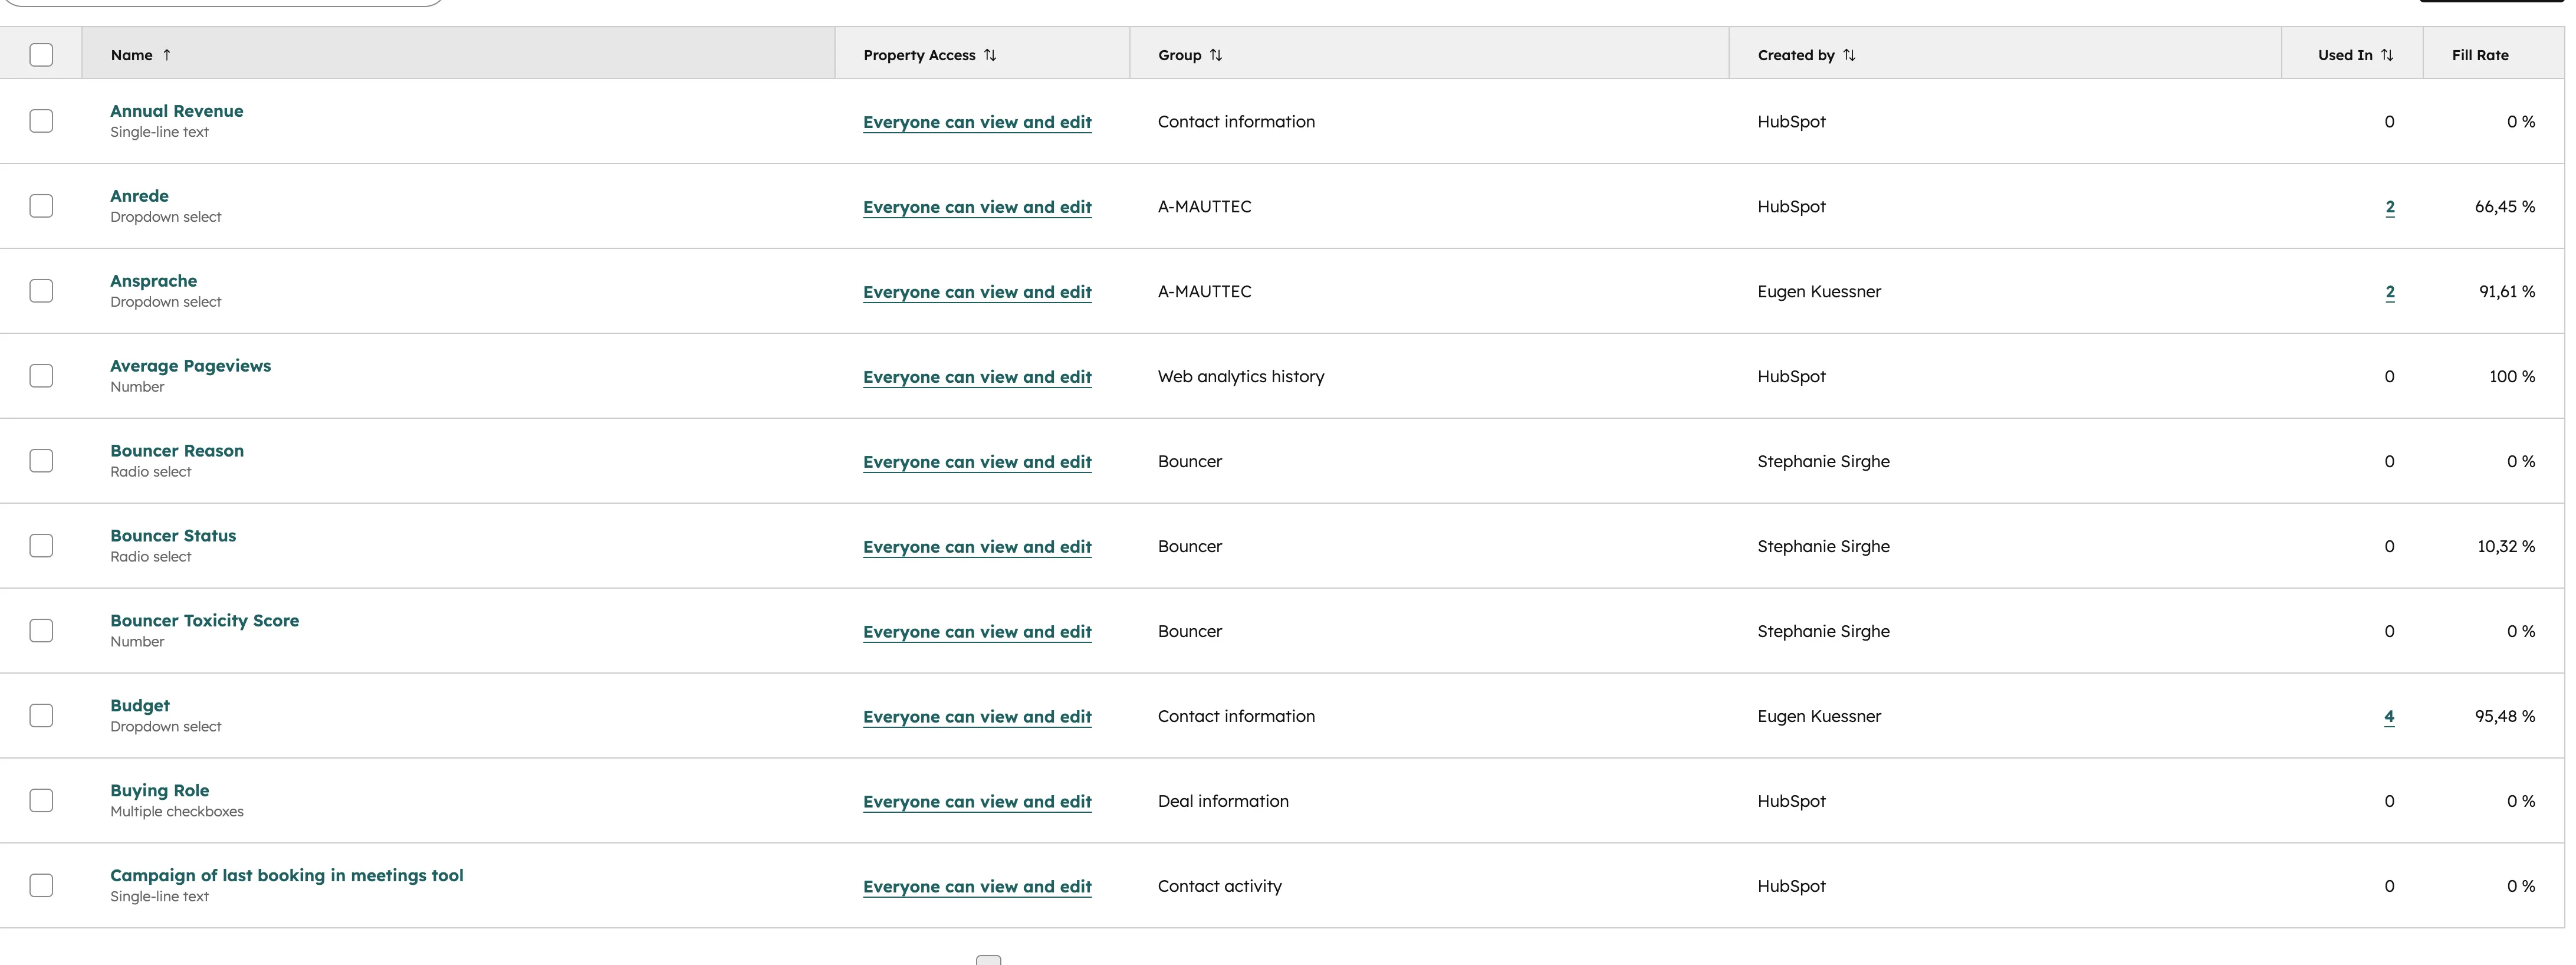Select the Campaign of last booking checkbox

[41, 885]
